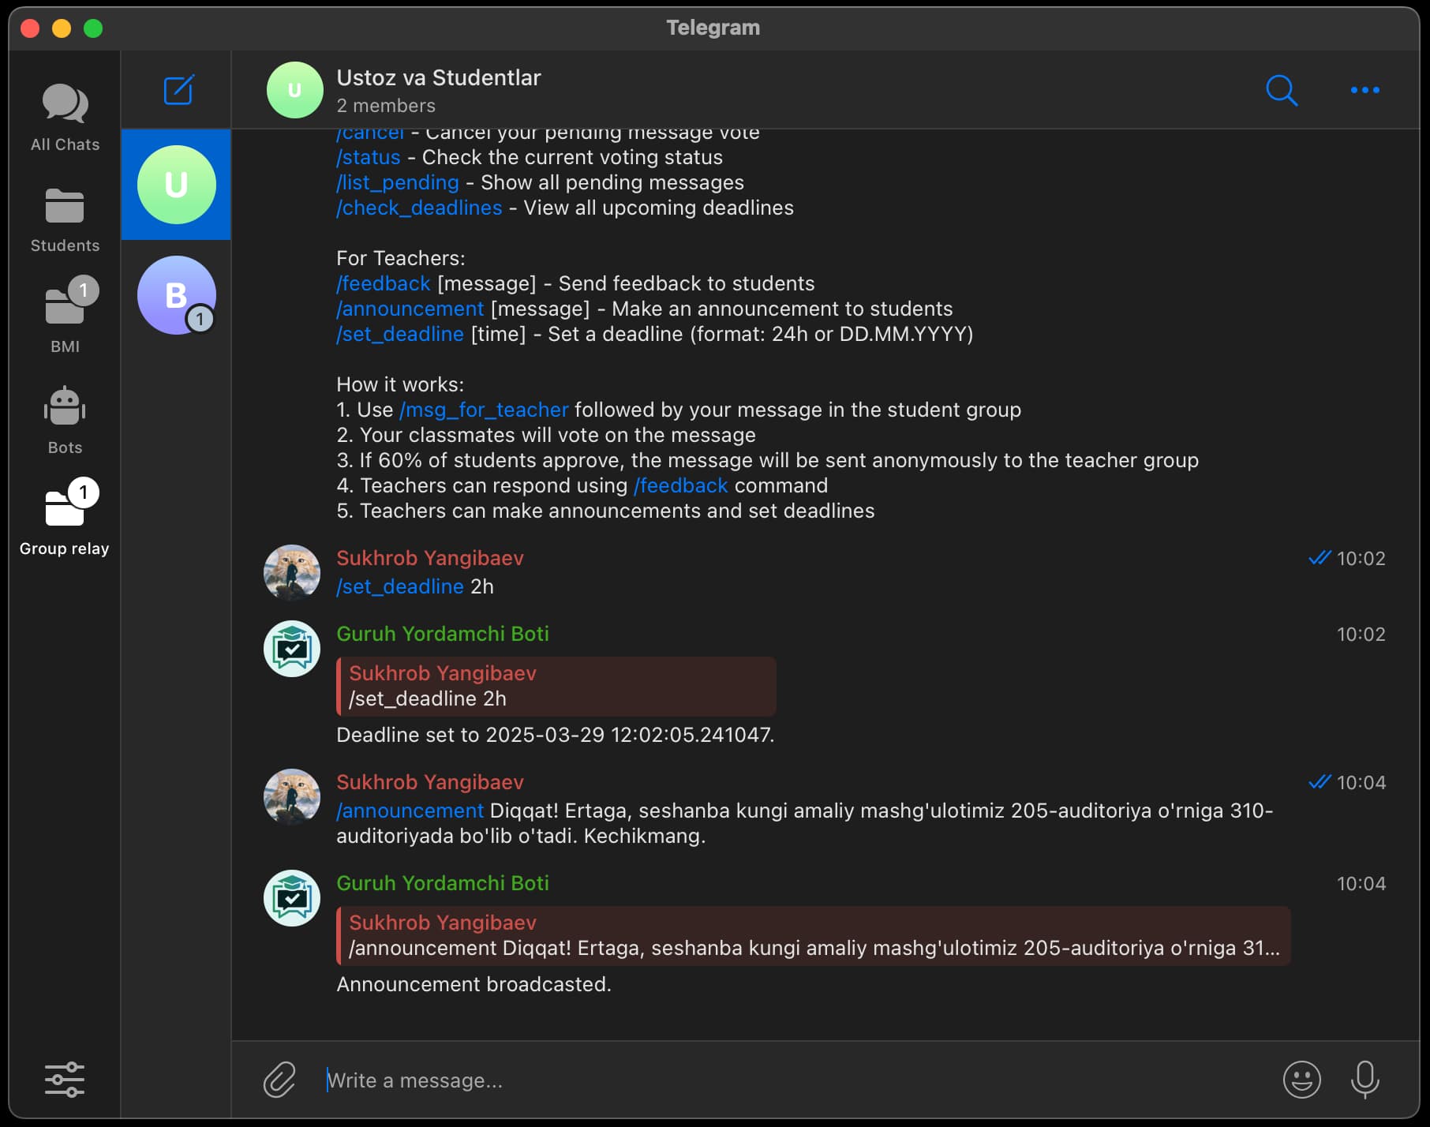Click Sukhrob Yangibaev name on 10:02 message
This screenshot has width=1430, height=1127.
[430, 558]
